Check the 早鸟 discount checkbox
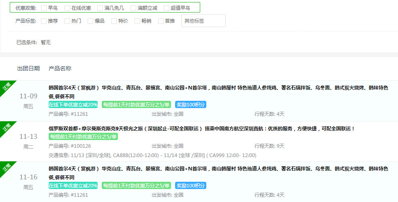 [44, 8]
